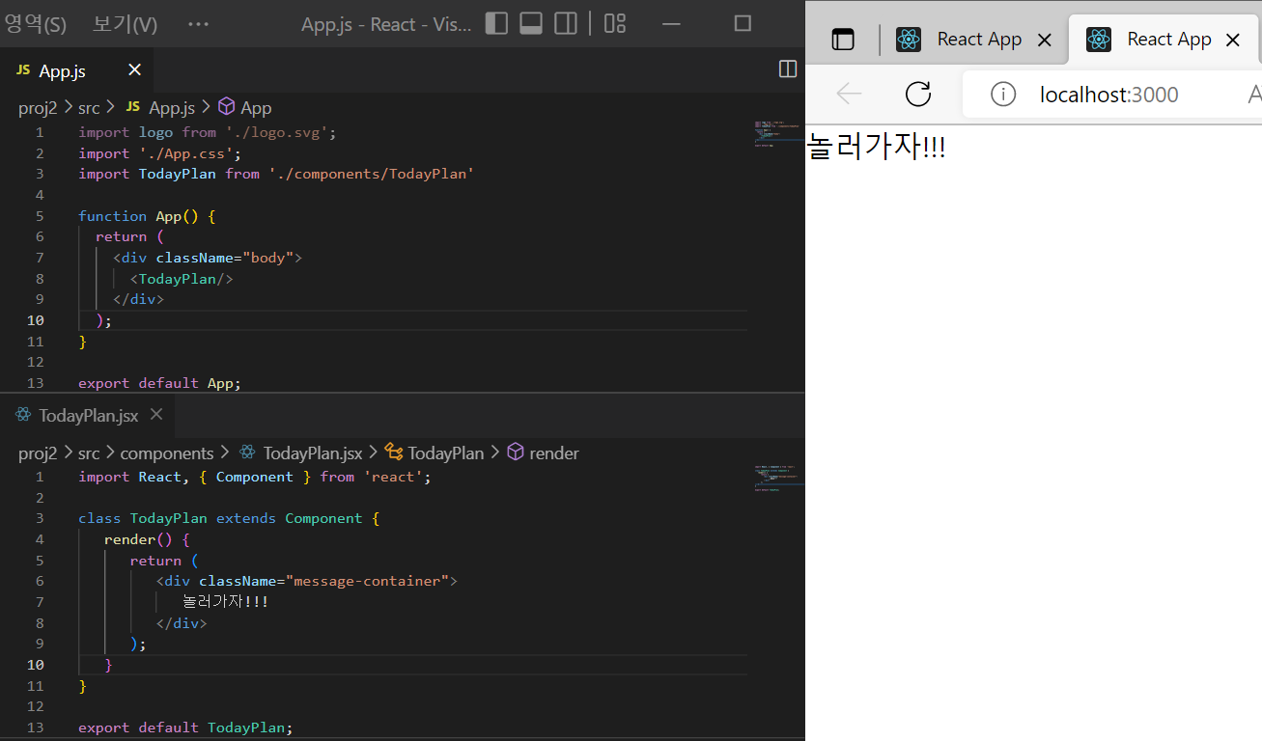
Task: Open the 영역(S) menu
Action: click(36, 24)
